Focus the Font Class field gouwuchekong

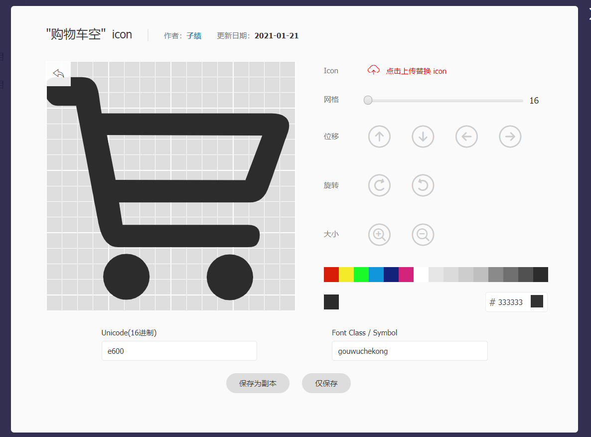(x=410, y=351)
